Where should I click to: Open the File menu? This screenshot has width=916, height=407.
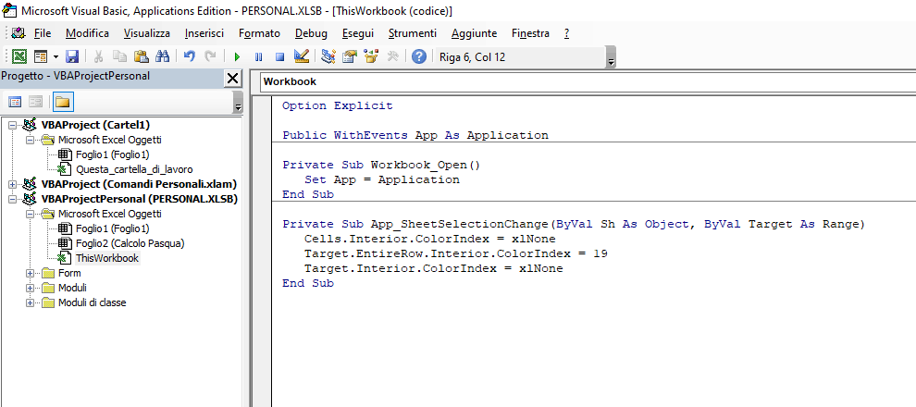(x=43, y=33)
